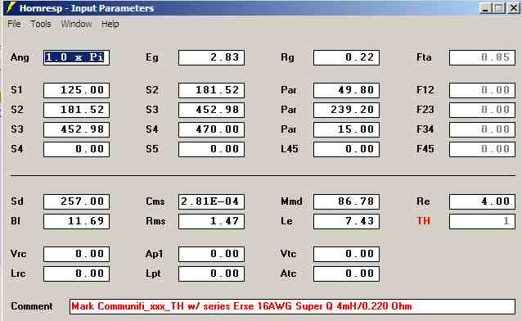
Task: Click the Eg field with 2.83
Action: (211, 57)
